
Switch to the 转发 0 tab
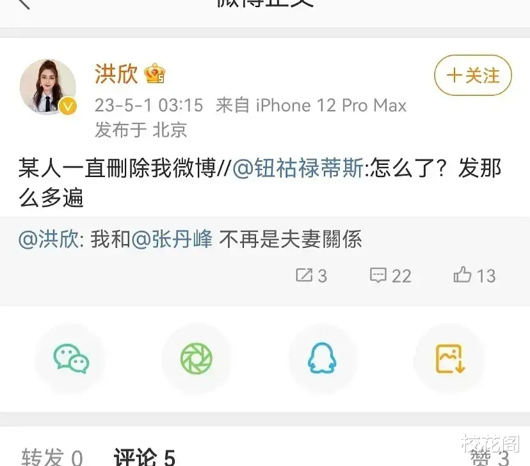(52, 457)
